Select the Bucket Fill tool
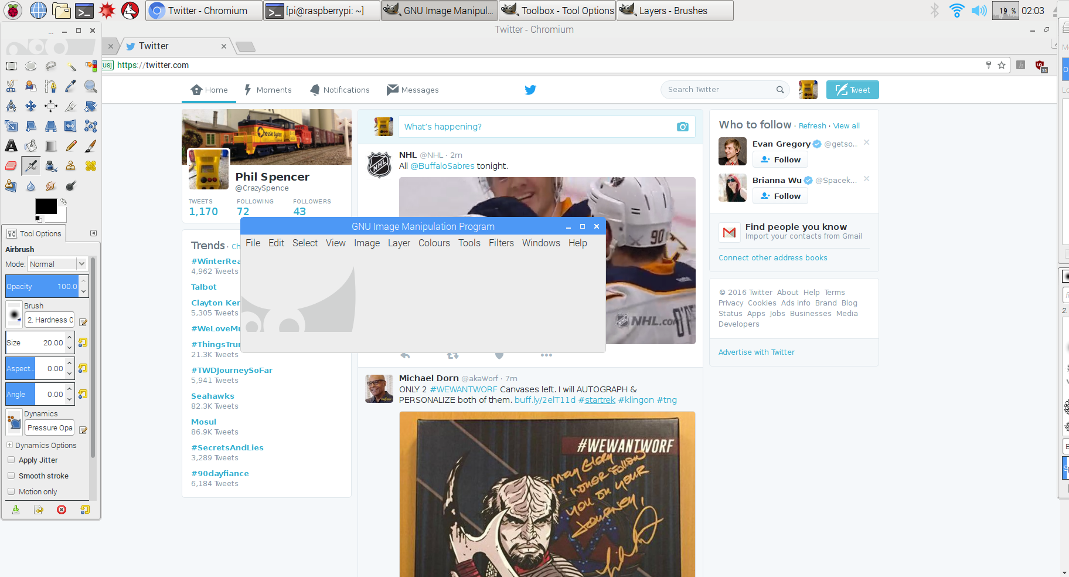This screenshot has height=577, width=1069. (x=31, y=146)
